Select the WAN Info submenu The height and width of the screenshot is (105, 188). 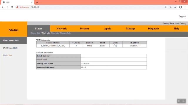(46, 33)
